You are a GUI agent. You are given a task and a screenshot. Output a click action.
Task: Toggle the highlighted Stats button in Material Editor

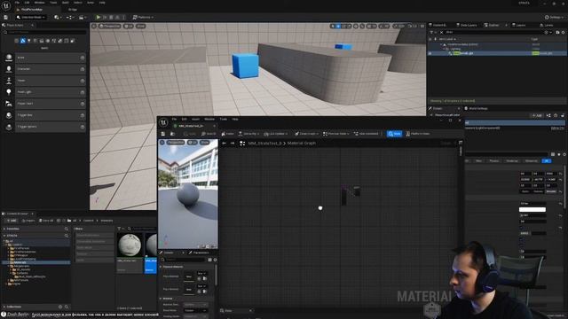tap(394, 134)
